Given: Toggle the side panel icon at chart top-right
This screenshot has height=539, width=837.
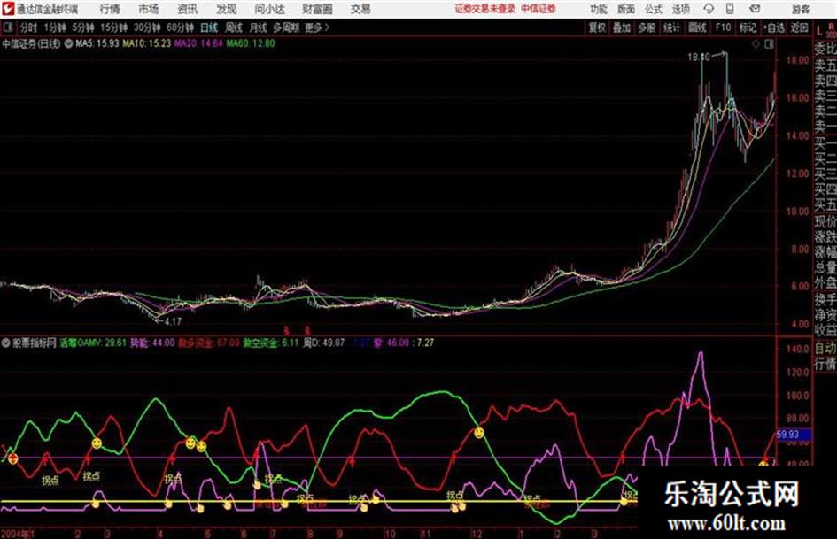Looking at the screenshot, I should pos(769,44).
